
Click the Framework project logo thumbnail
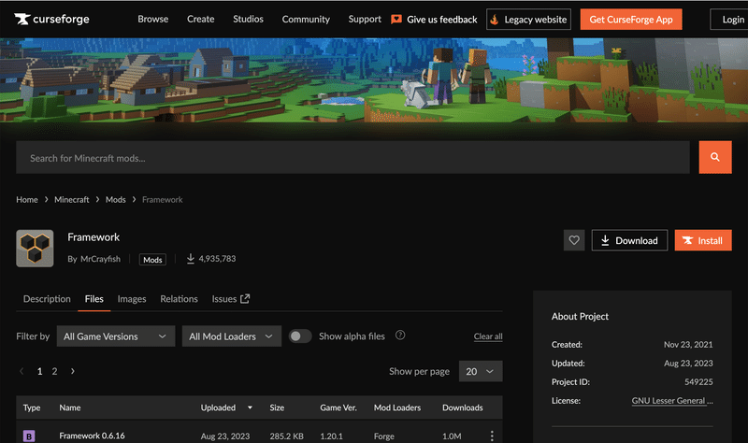[x=35, y=249]
